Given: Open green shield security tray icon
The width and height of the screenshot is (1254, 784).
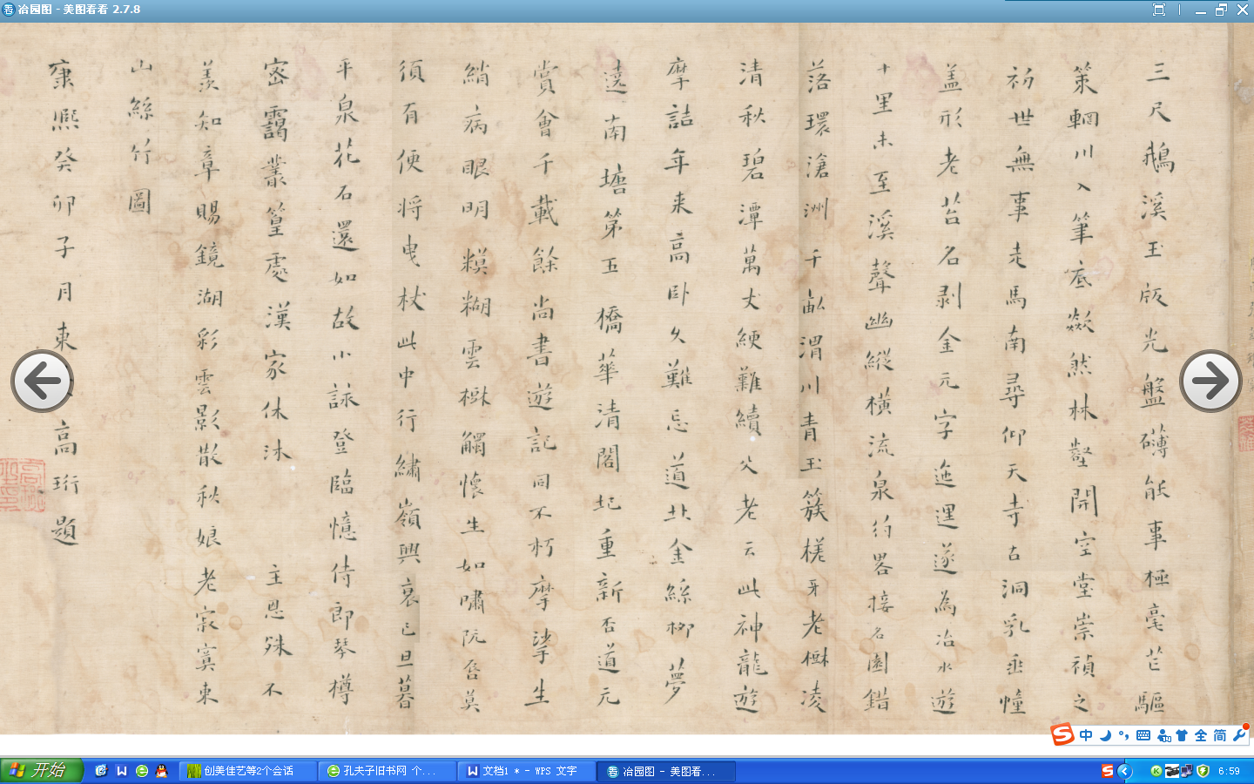Looking at the screenshot, I should [1203, 771].
